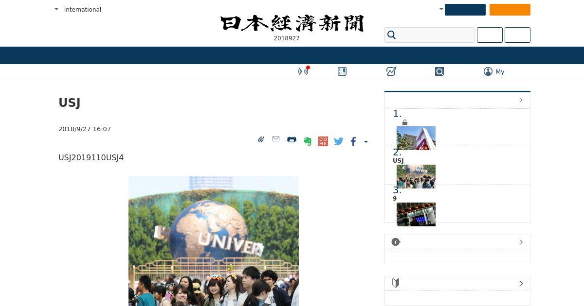Viewport: 584px width, 306px height.
Task: Click the date 2018/9/27 16:07
Action: (85, 129)
